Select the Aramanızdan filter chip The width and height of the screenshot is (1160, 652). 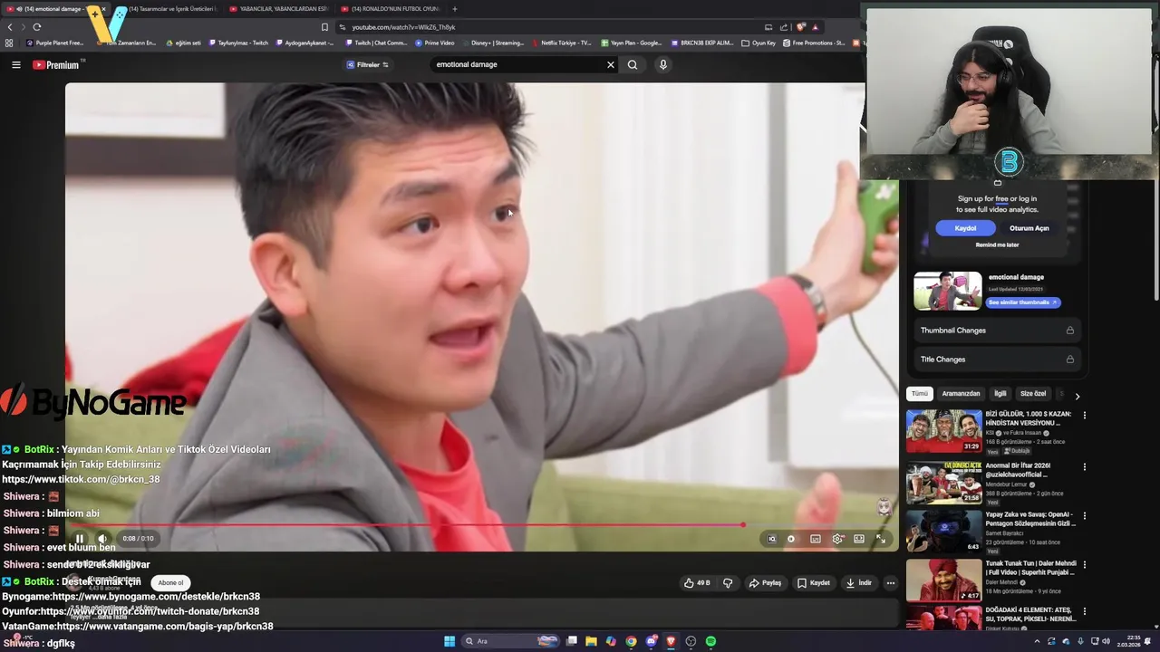[961, 394]
